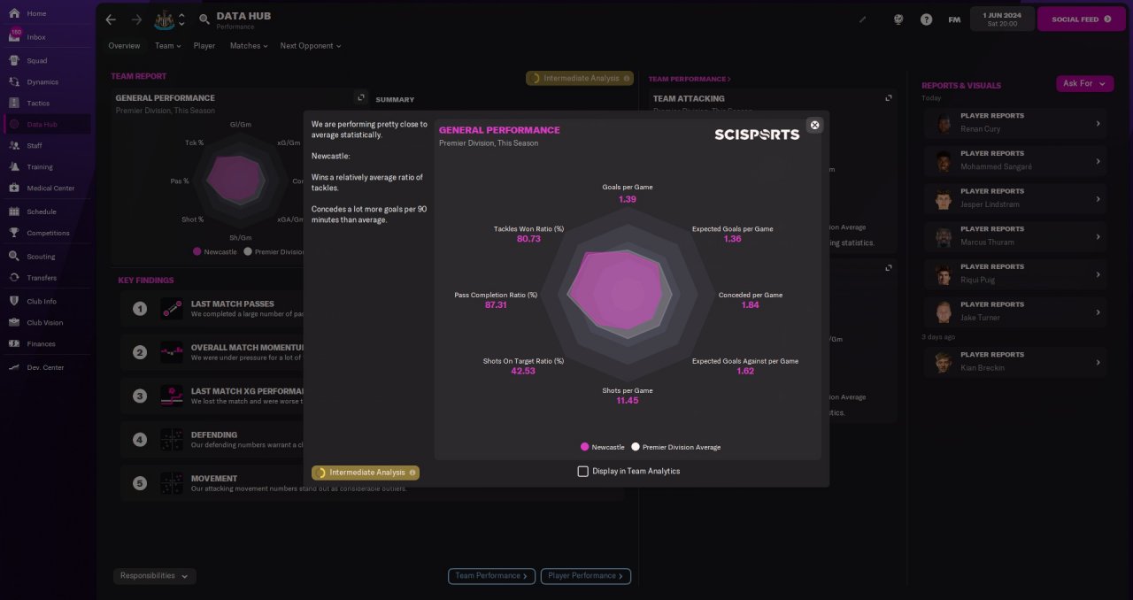The image size is (1133, 600).
Task: Open the Ask For dropdown
Action: tap(1084, 83)
